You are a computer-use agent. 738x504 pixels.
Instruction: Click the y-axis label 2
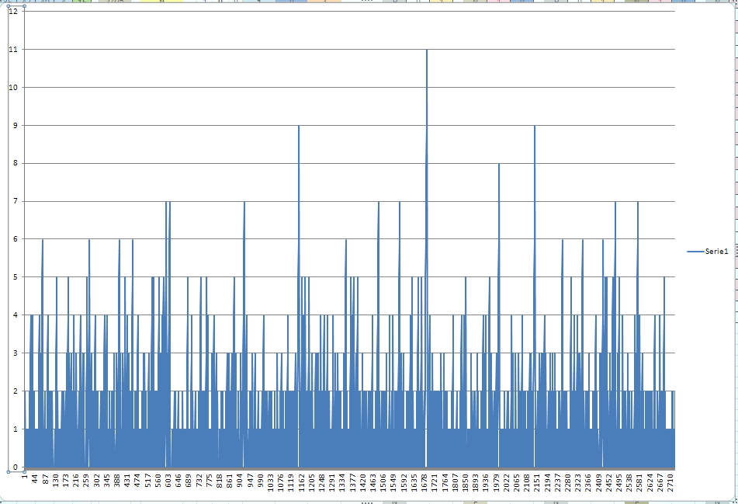16,391
